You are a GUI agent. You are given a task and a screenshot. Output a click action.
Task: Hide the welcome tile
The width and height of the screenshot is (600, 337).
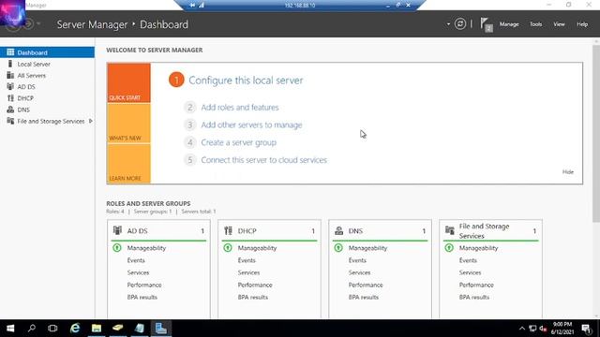pos(568,172)
